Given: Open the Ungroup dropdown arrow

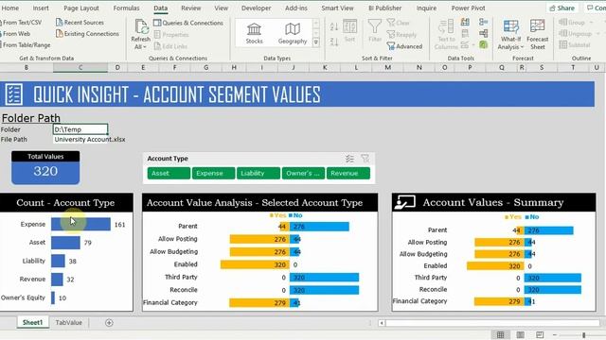Looking at the screenshot, I should 597,34.
